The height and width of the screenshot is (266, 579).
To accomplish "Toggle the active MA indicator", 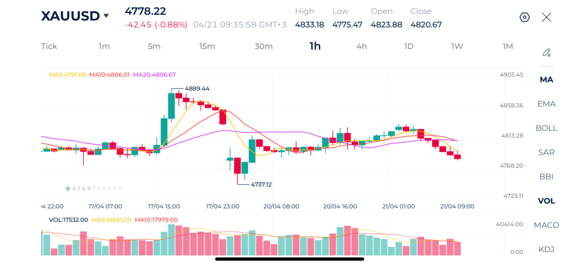I will [546, 80].
